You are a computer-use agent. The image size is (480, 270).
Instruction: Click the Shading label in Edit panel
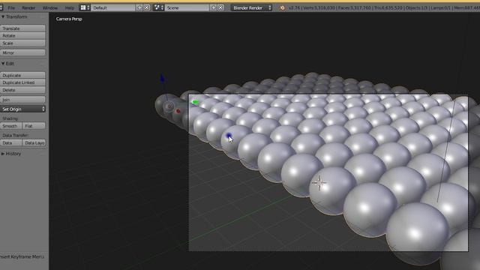point(10,118)
